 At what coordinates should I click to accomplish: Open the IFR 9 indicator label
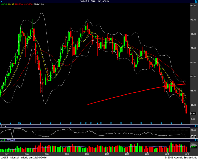pos(3,126)
